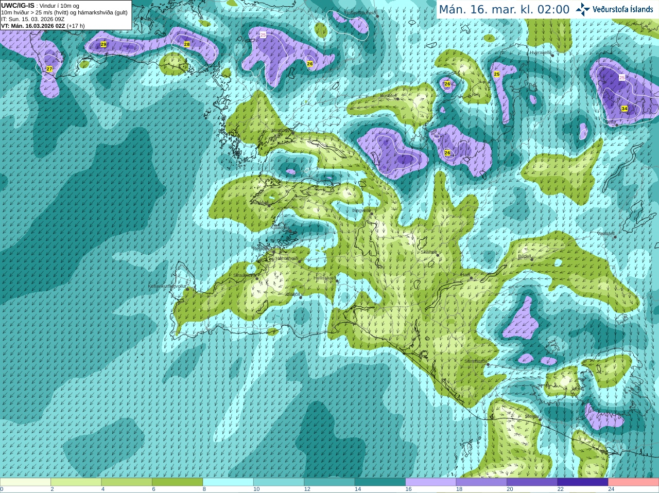Pick the pink above-24 m/s legend swatch
The height and width of the screenshot is (493, 659).
[634, 482]
